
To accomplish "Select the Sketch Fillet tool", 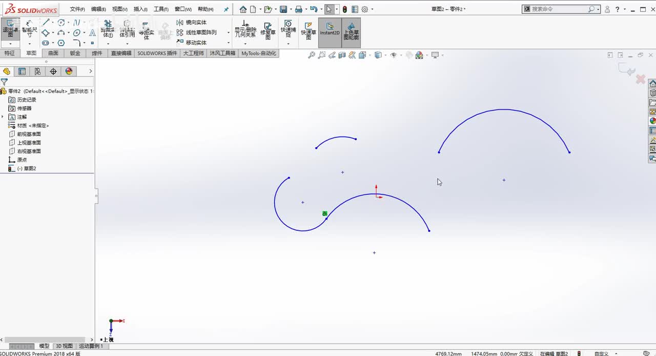I will 76,43.
